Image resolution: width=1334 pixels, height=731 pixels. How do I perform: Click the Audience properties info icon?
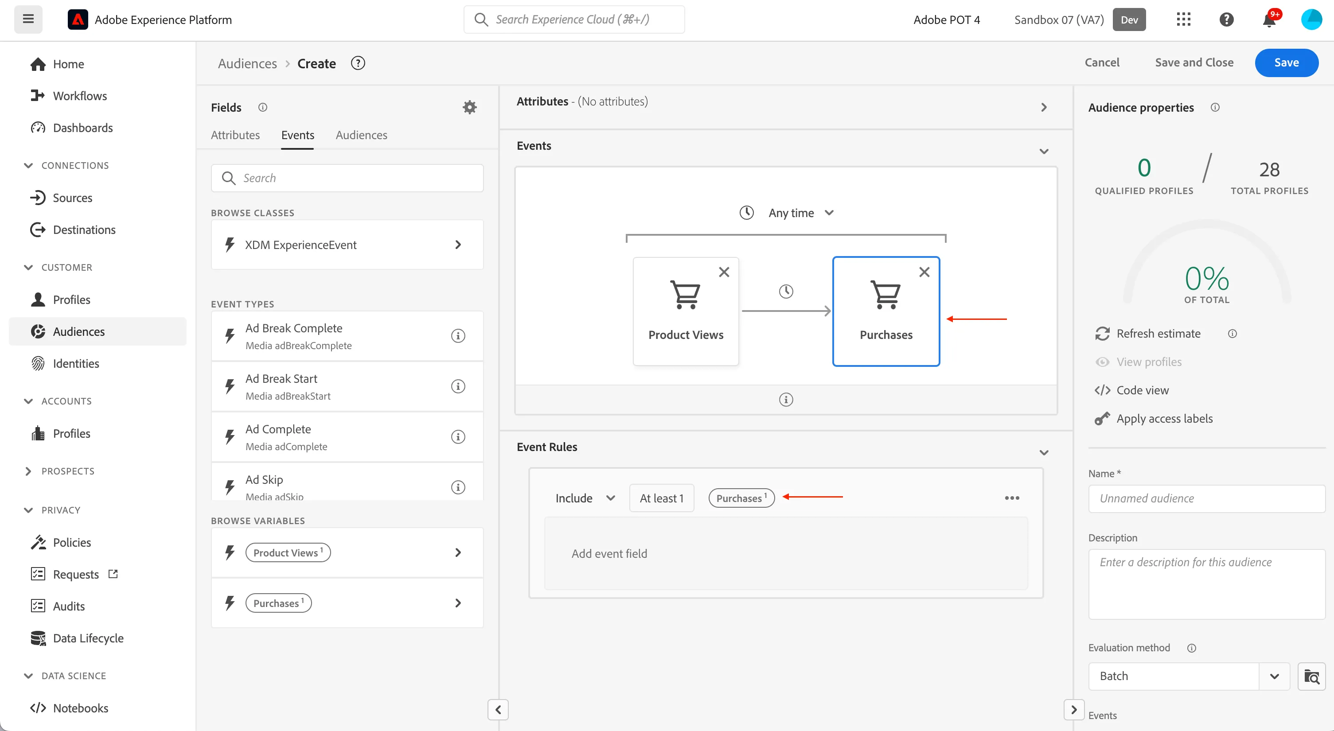(x=1215, y=107)
